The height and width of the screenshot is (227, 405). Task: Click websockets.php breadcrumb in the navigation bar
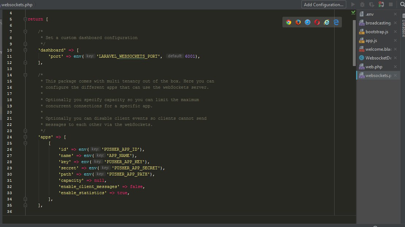[17, 5]
